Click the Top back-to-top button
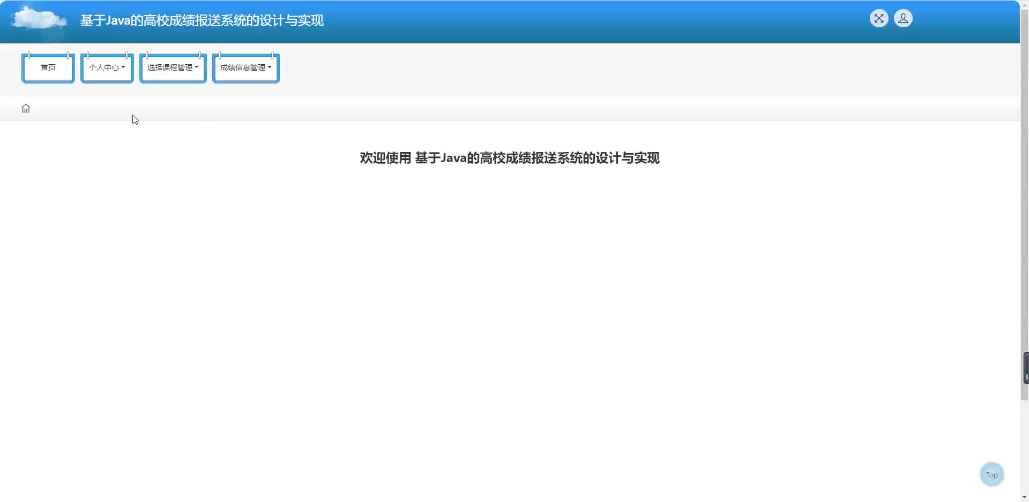1029x502 pixels. point(991,475)
